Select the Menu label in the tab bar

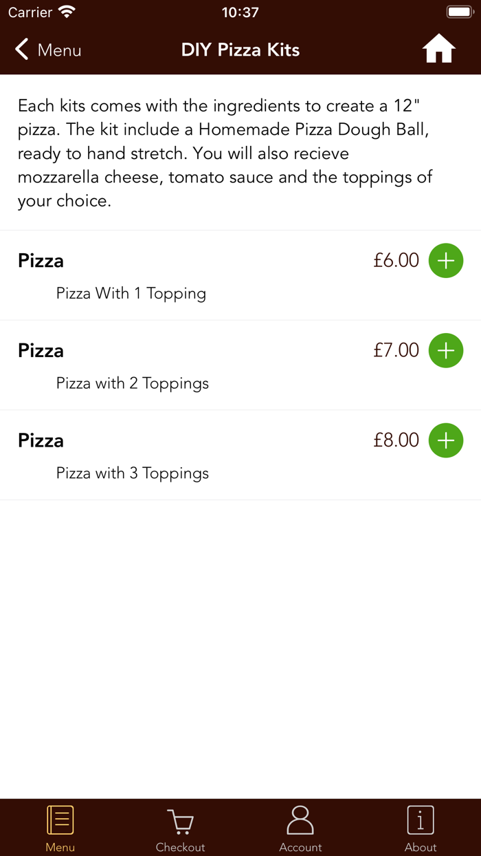pyautogui.click(x=60, y=847)
